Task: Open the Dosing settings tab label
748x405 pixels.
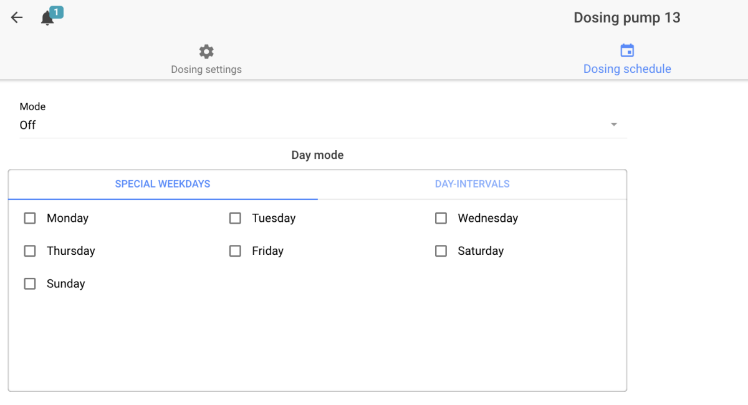Action: [206, 70]
